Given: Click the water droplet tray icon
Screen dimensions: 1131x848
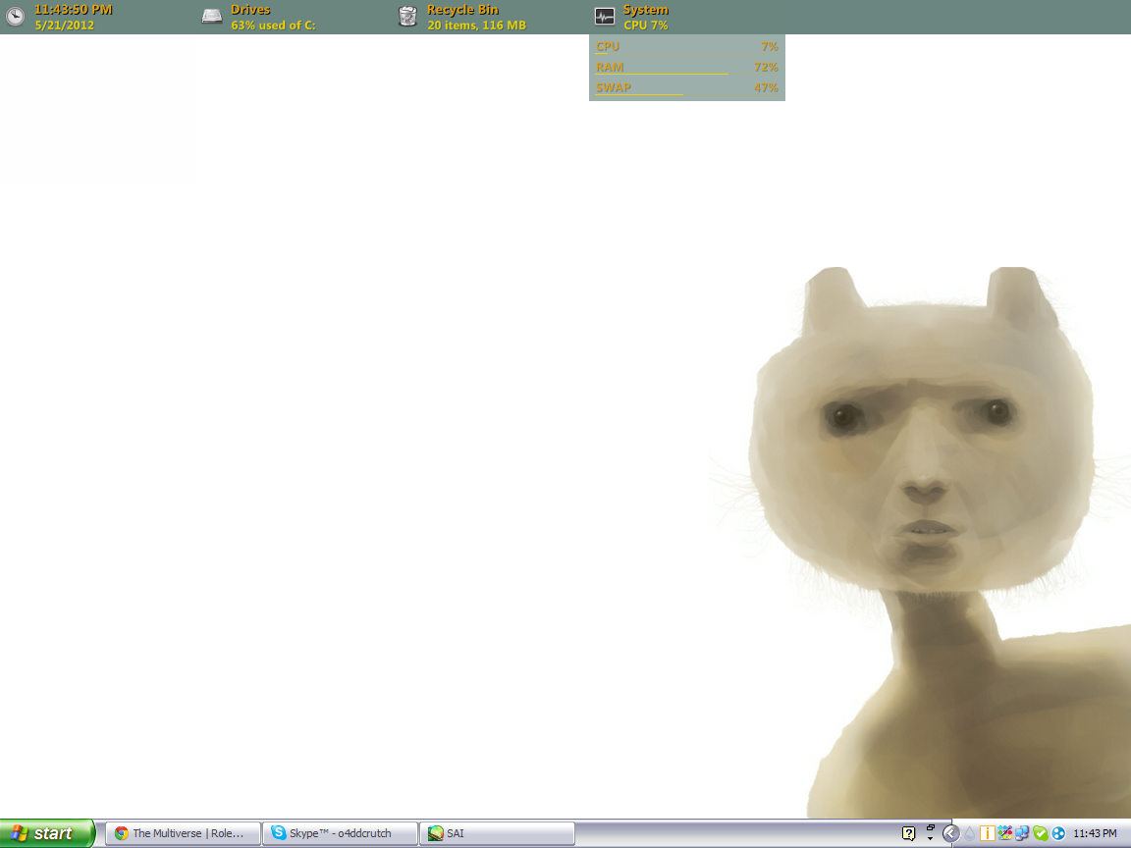Looking at the screenshot, I should click(970, 834).
